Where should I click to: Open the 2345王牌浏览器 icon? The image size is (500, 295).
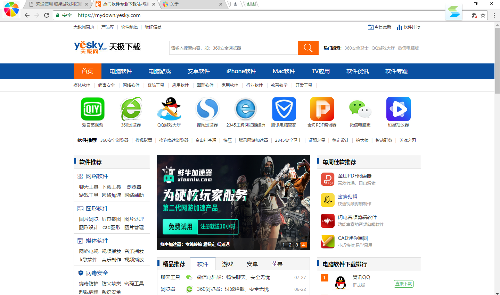(x=246, y=109)
